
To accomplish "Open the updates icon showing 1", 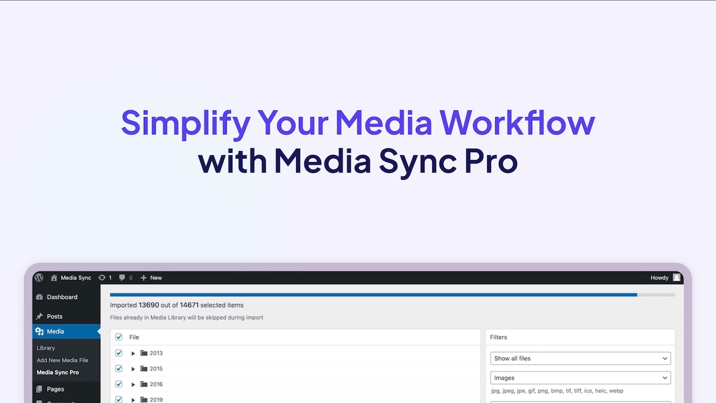I will coord(102,278).
